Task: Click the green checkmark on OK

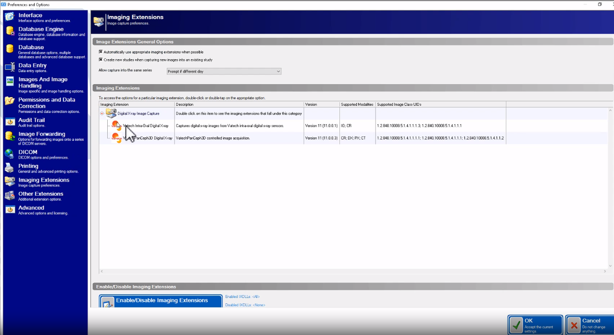Action: click(x=516, y=325)
